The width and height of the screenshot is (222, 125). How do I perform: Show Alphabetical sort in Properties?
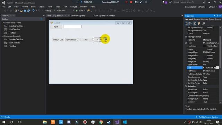tap(190, 24)
